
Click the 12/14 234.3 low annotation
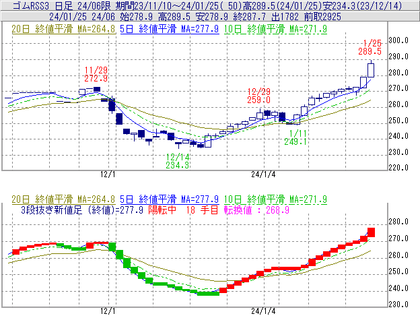[x=177, y=161]
